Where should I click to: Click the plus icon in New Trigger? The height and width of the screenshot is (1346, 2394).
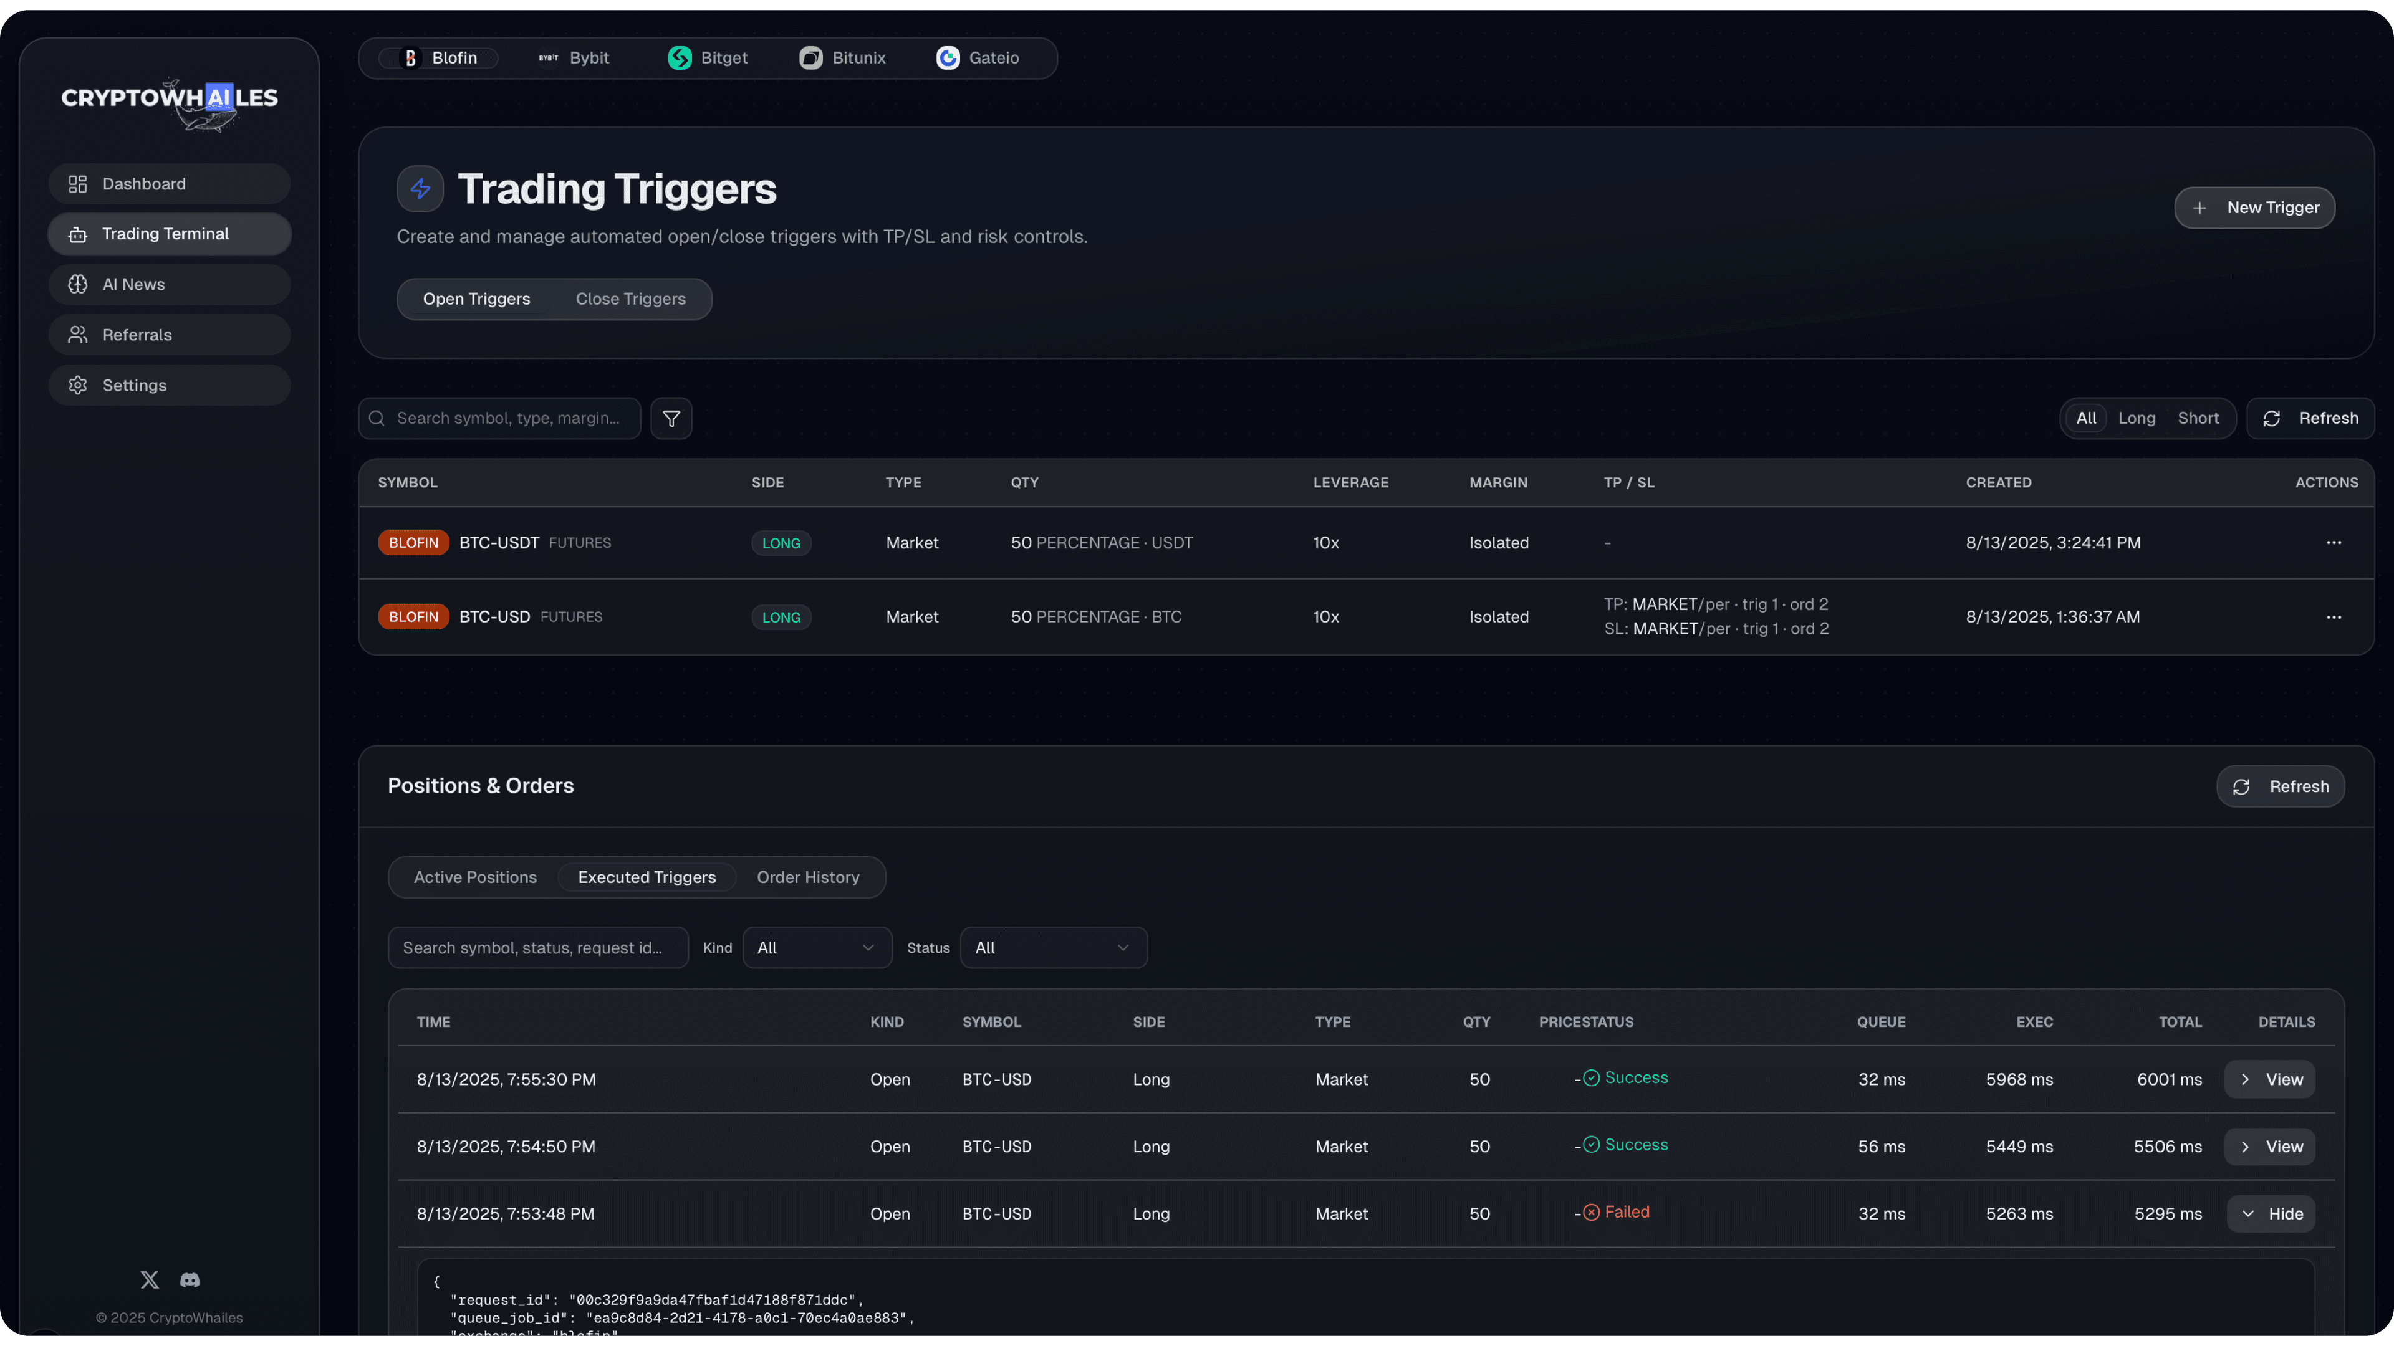point(2199,208)
